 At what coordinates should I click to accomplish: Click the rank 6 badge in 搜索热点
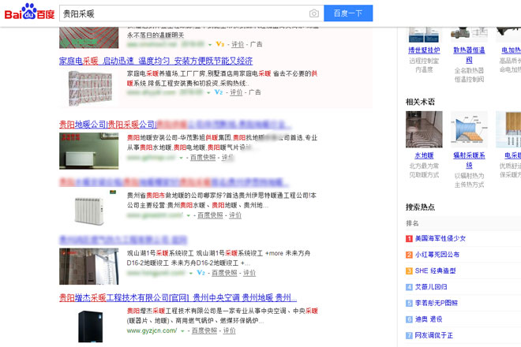[x=409, y=319]
